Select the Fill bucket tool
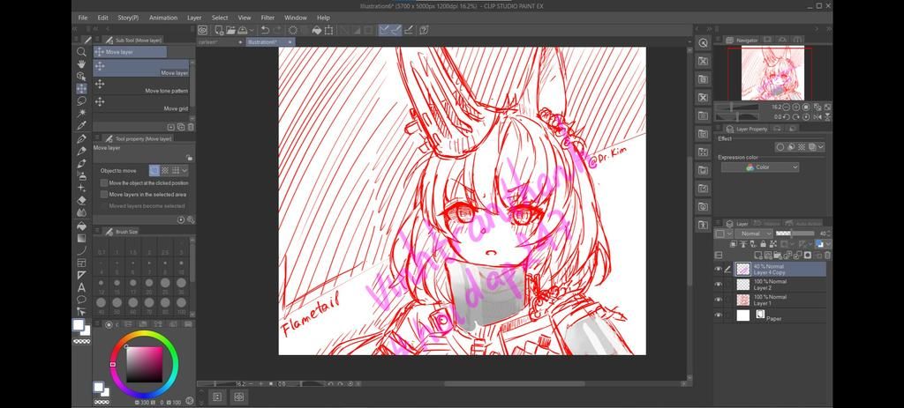This screenshot has width=904, height=408. pos(82,226)
